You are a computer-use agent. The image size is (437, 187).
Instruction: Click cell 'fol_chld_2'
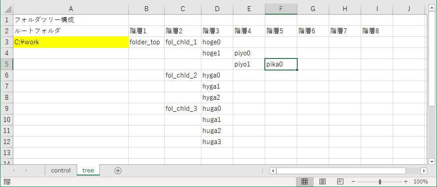[x=182, y=75]
